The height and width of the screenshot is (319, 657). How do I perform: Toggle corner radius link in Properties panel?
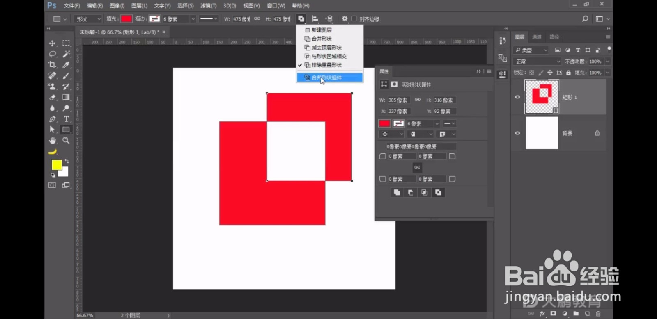pos(417,167)
